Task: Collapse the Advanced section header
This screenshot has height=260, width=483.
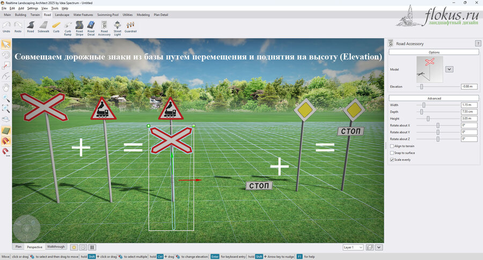Action: 434,98
